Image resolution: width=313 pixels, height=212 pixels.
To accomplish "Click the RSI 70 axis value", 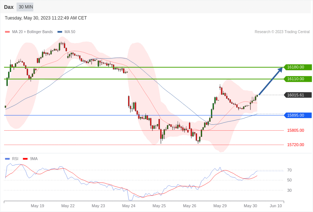I will pos(289,170).
